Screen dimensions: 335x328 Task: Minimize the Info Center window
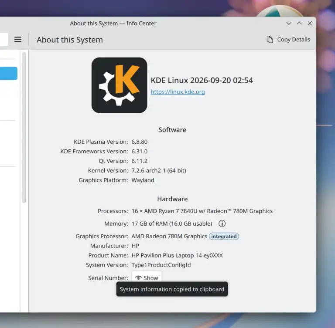click(x=289, y=23)
